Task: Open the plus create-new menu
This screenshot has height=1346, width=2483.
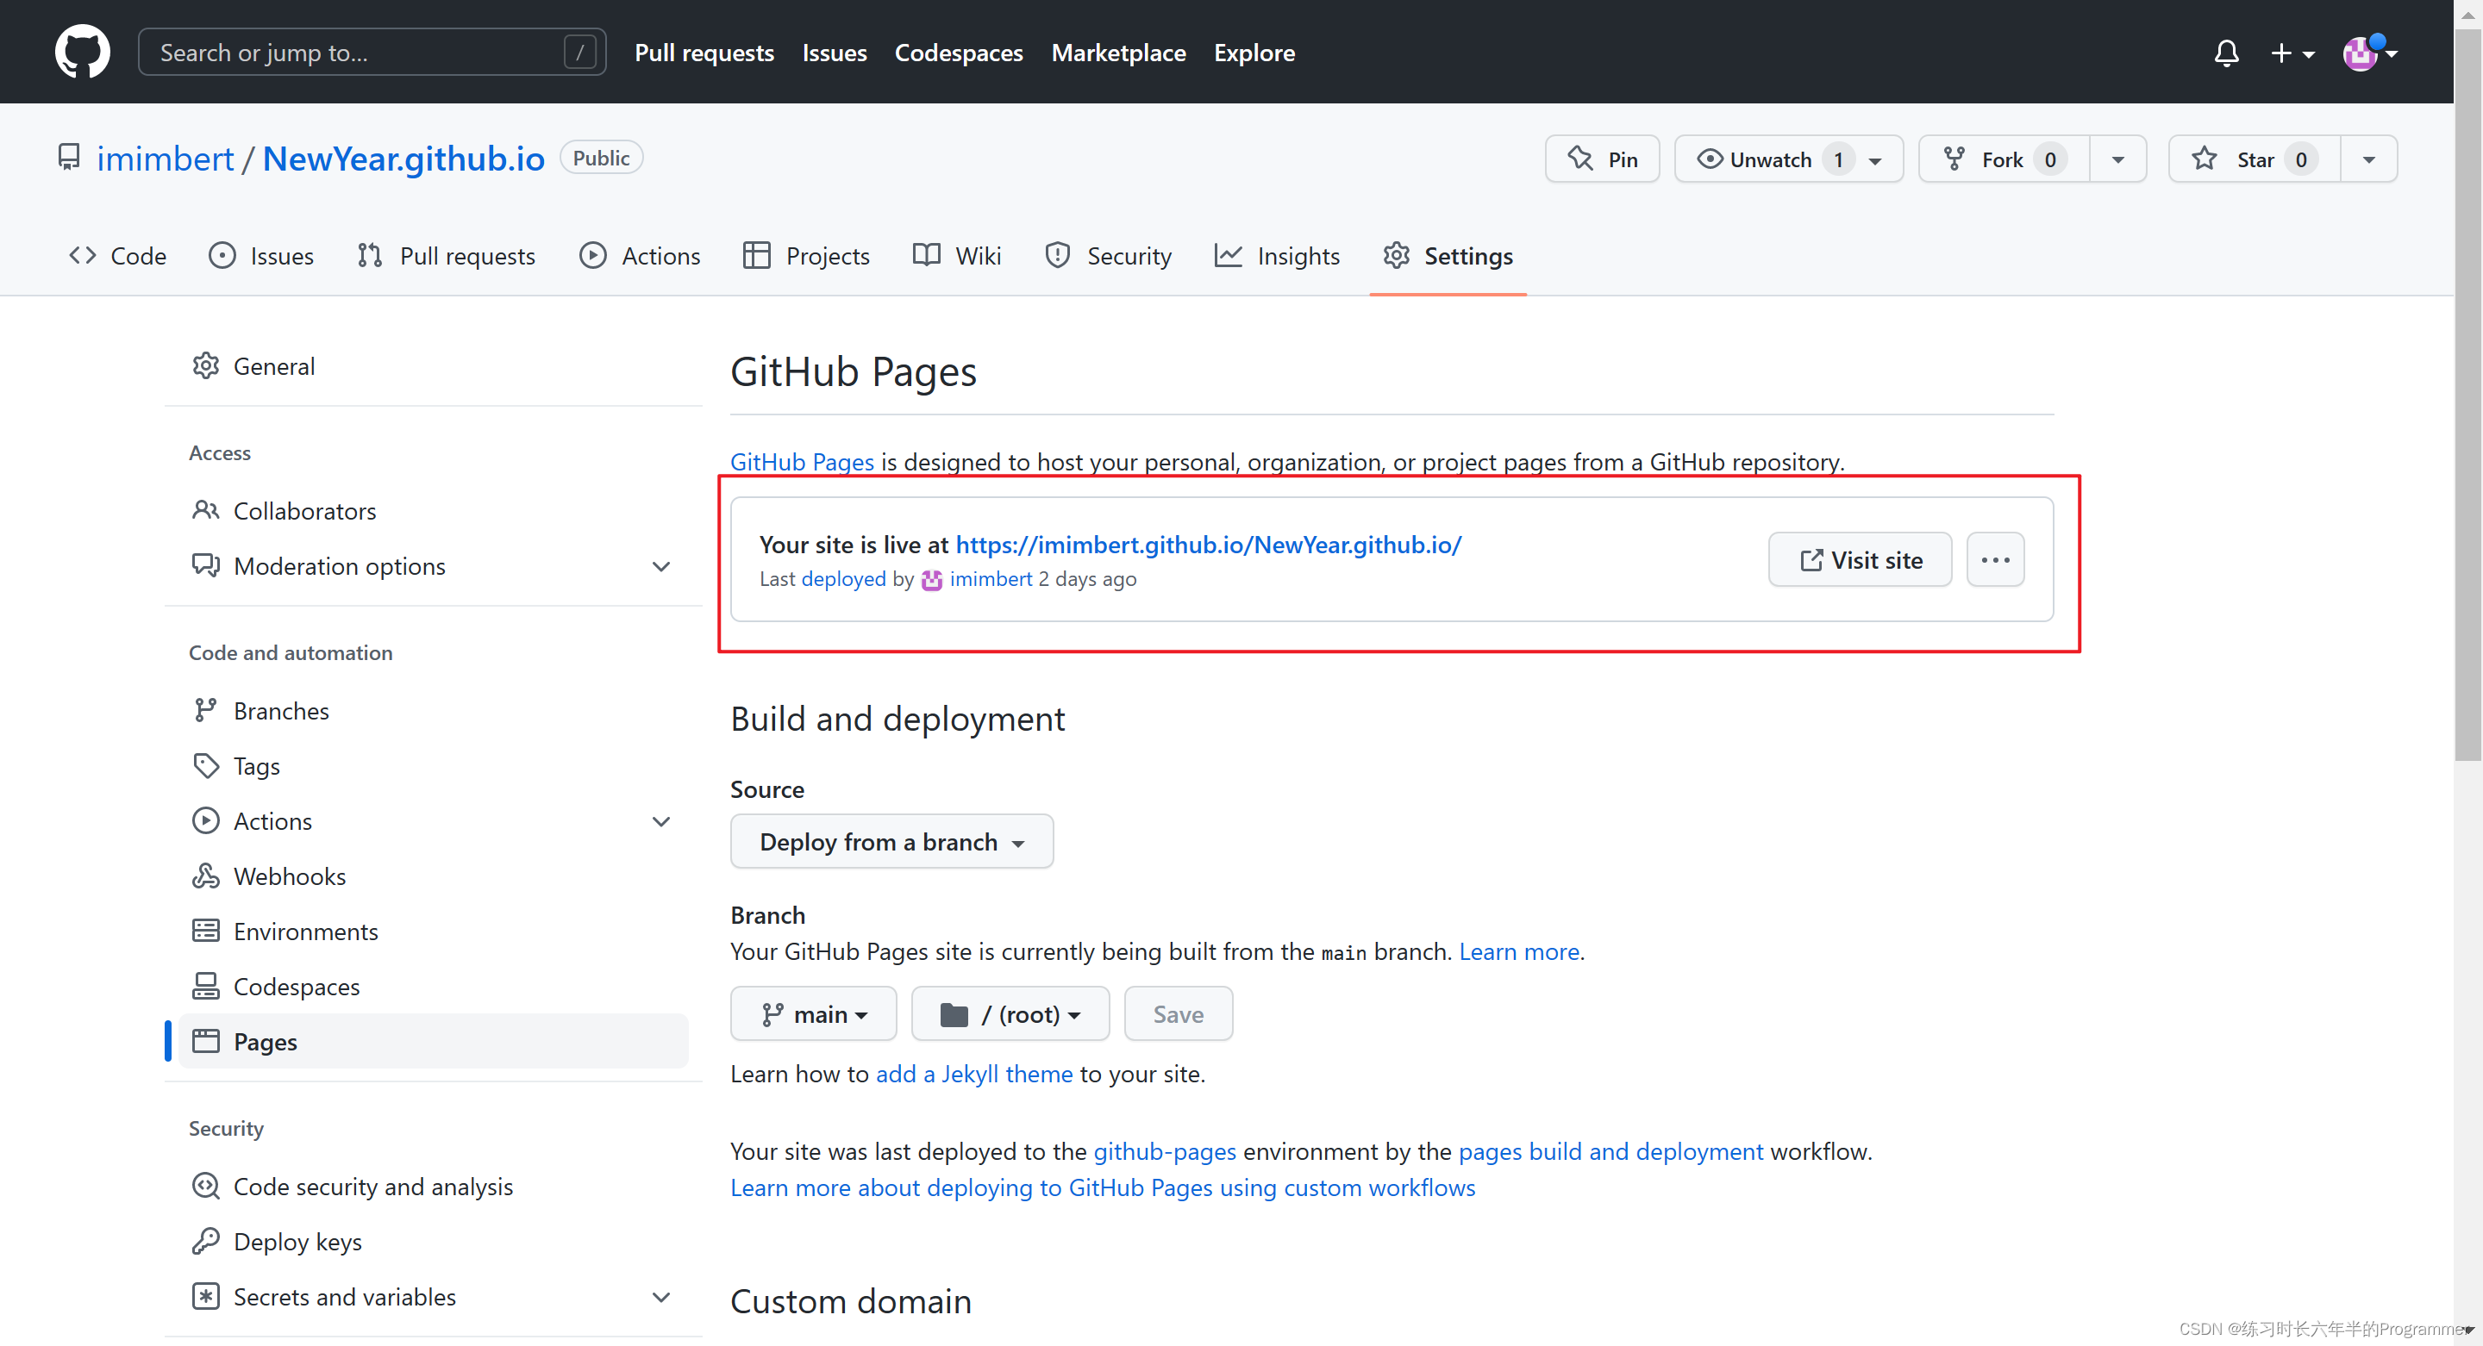Action: click(x=2292, y=53)
